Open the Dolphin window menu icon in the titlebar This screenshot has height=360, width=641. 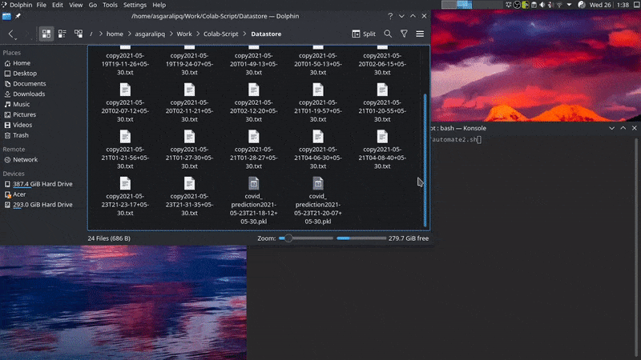pos(6,16)
